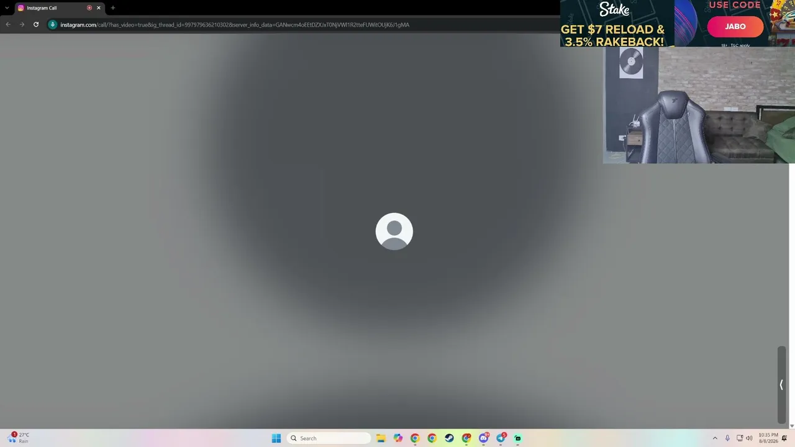
Task: Go forward to the next page
Action: (x=22, y=25)
